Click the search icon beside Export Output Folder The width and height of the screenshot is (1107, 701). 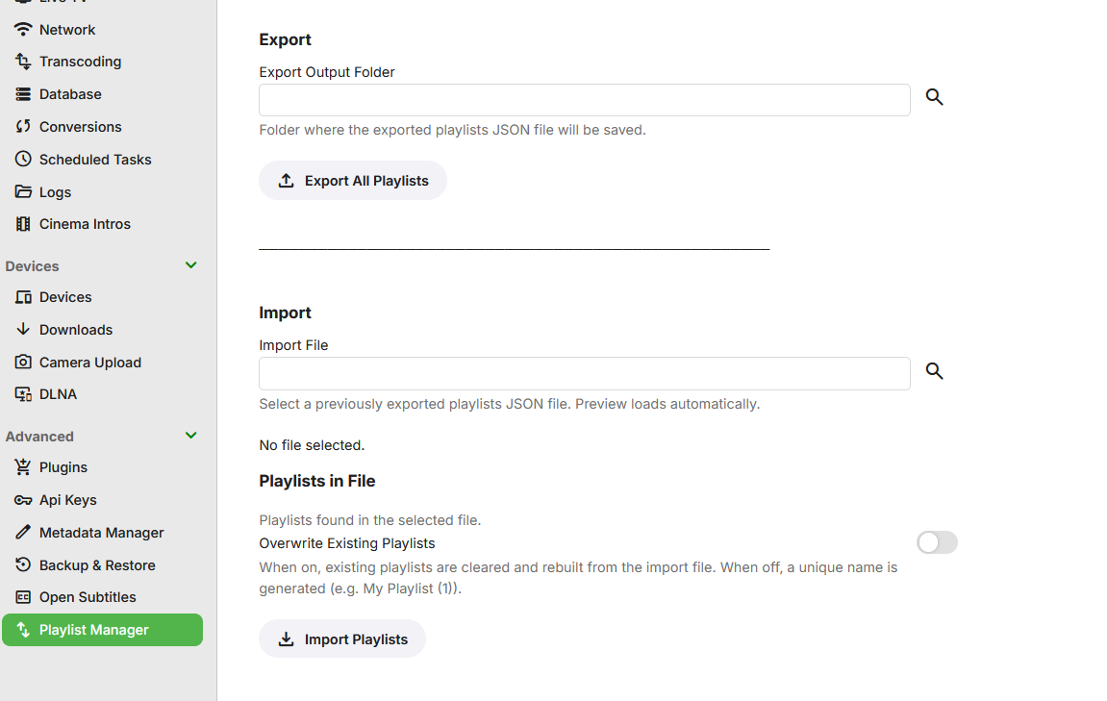[934, 97]
